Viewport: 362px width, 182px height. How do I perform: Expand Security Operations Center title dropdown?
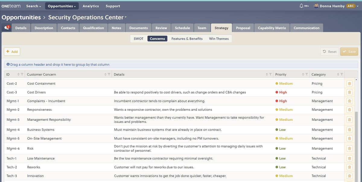(x=125, y=17)
